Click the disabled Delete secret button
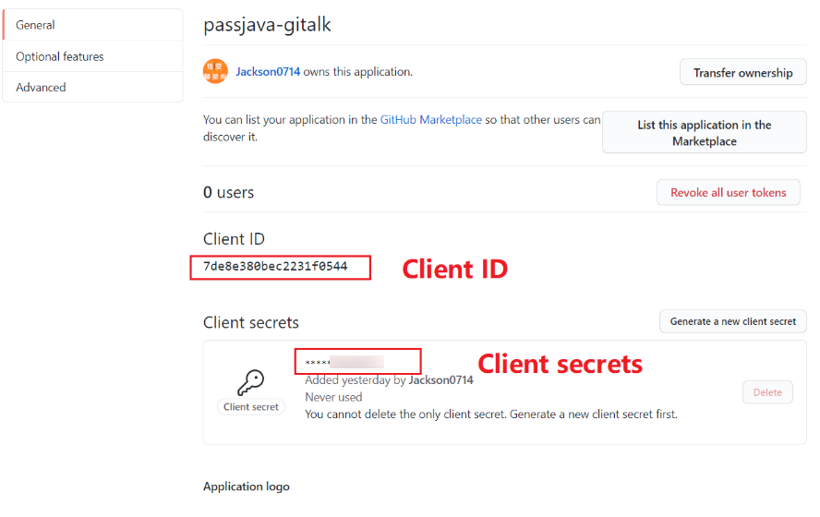 point(767,392)
